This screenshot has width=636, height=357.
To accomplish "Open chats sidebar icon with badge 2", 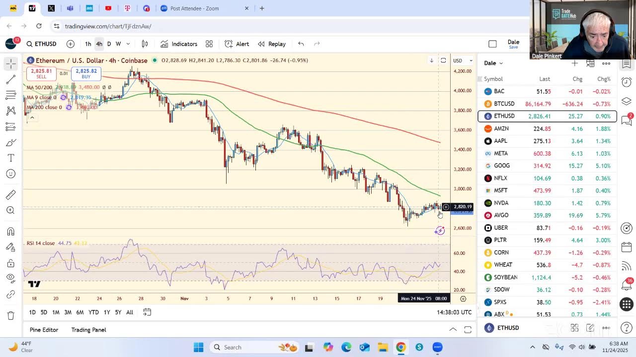I will pos(627,119).
